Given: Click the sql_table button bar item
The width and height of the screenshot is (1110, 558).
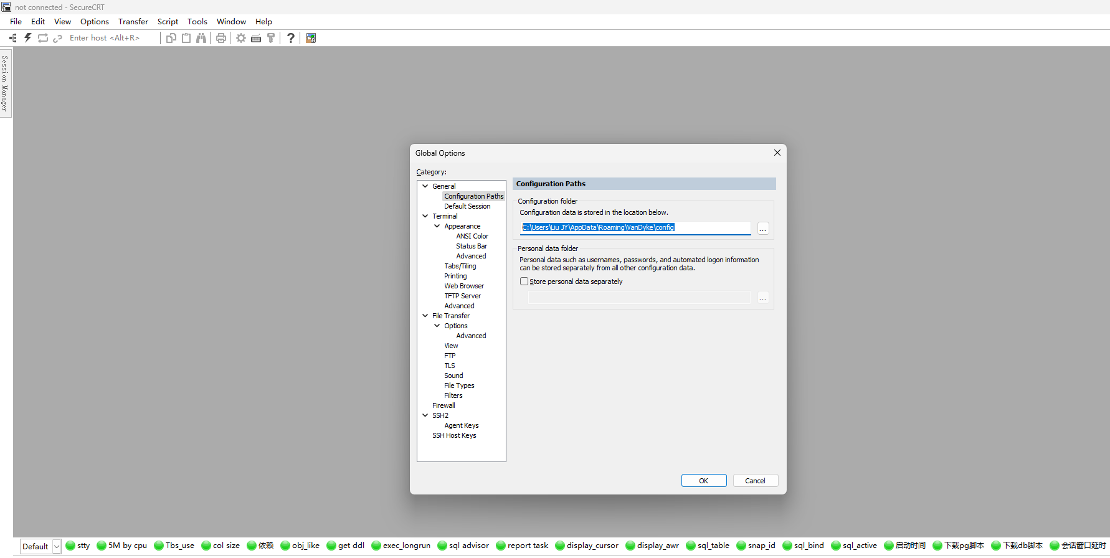Looking at the screenshot, I should (x=708, y=546).
